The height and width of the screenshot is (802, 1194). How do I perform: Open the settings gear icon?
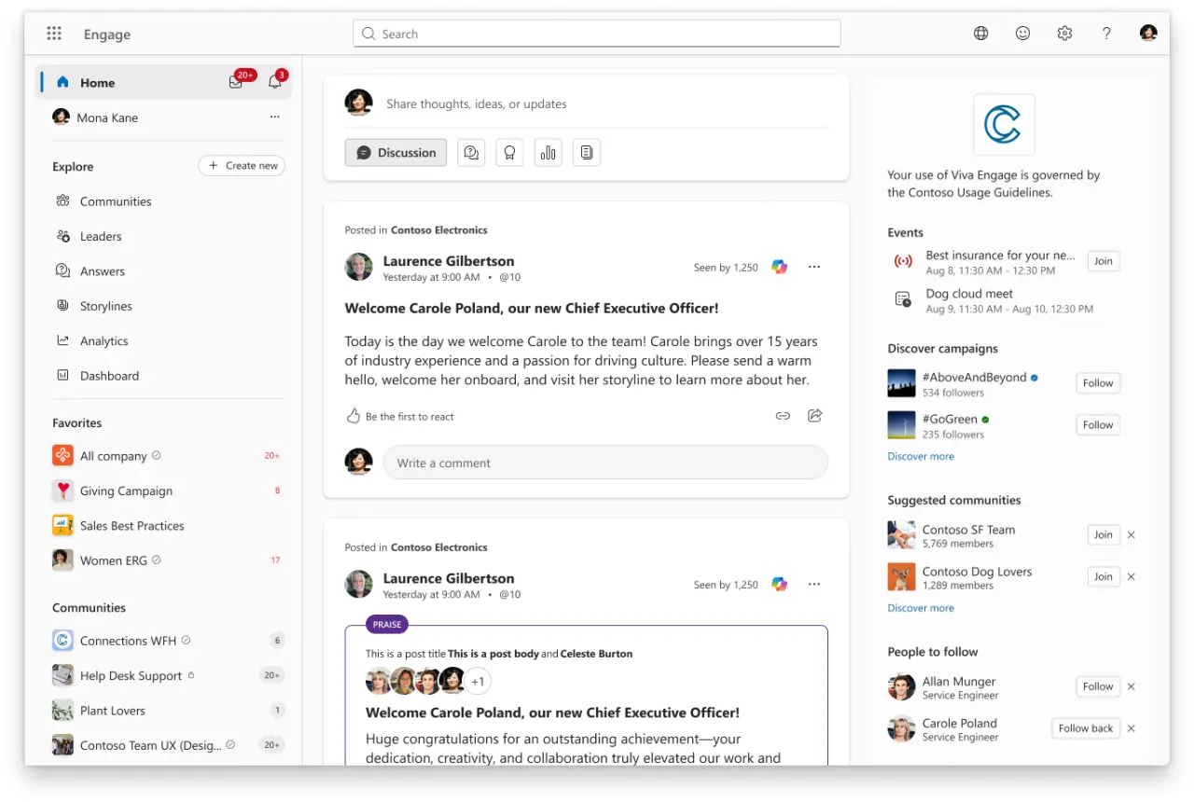[1064, 34]
